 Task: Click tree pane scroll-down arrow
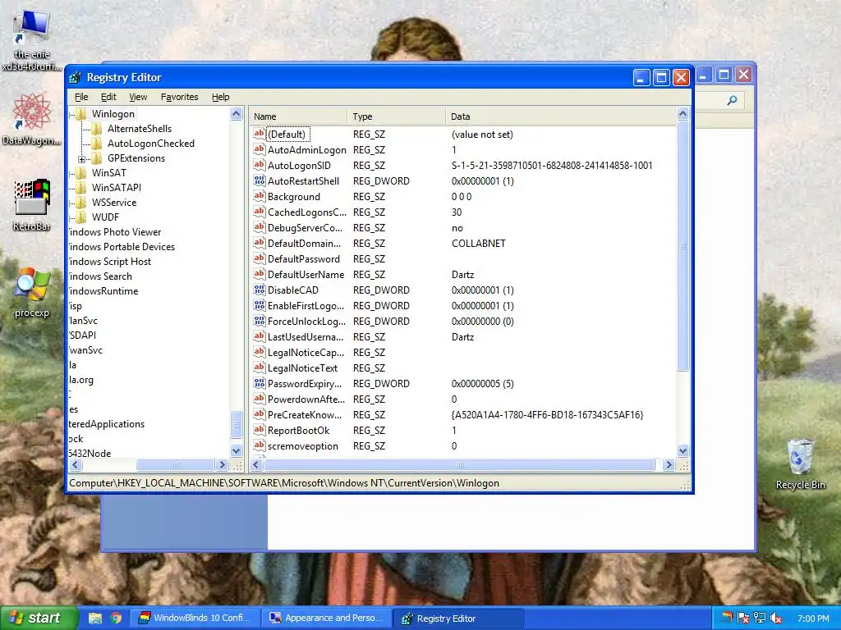pos(236,451)
